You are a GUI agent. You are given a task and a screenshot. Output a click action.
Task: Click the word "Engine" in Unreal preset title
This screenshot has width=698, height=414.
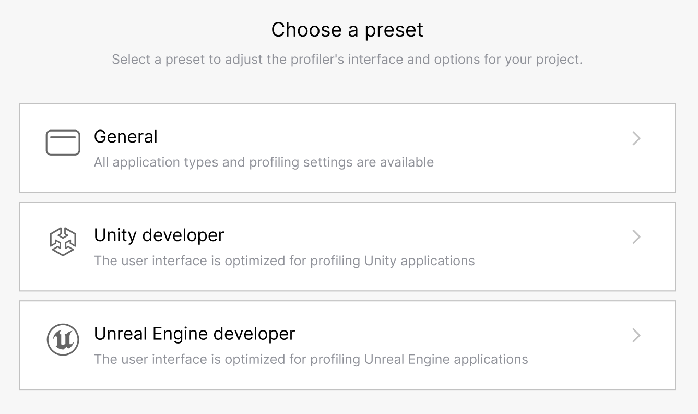coord(182,334)
